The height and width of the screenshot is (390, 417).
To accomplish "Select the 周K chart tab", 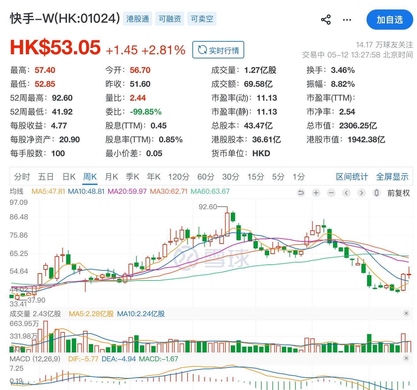I will [90, 177].
